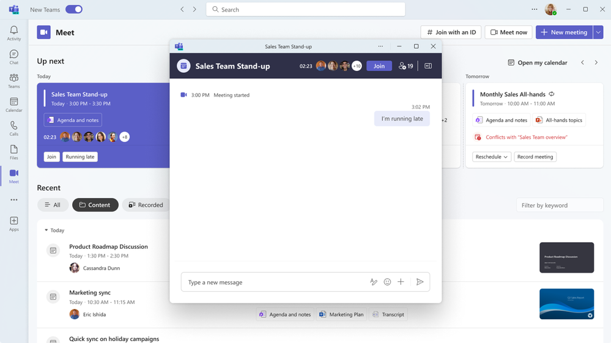Join the meeting from chat header
This screenshot has height=343, width=611.
coord(379,66)
